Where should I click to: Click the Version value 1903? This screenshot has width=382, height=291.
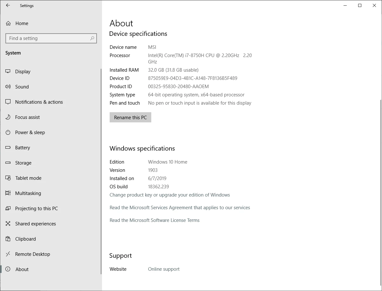tap(153, 170)
